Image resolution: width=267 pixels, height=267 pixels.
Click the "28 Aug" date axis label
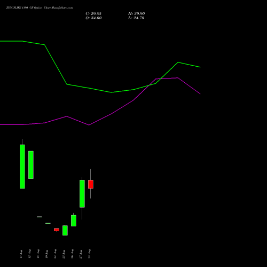[89, 254]
